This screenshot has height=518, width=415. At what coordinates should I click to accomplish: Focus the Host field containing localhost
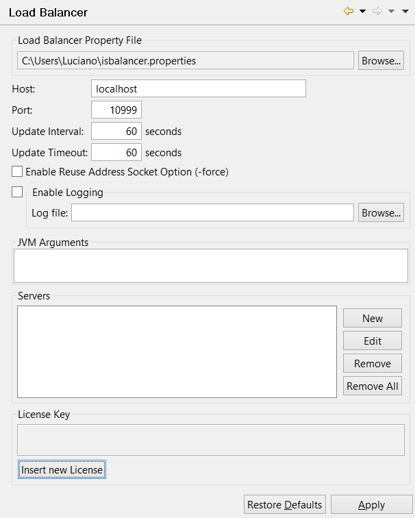198,89
